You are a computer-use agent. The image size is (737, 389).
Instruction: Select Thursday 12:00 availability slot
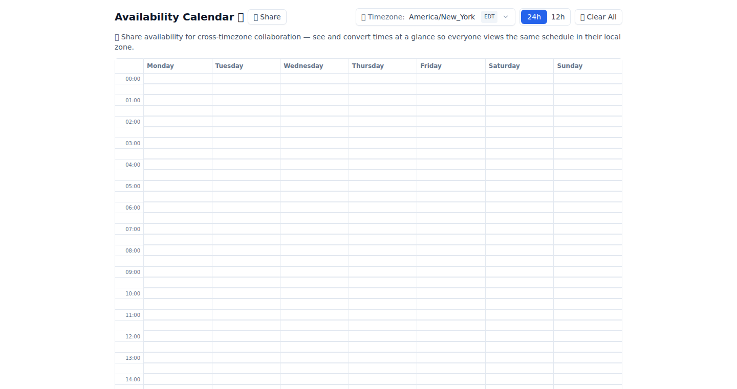coord(383,336)
